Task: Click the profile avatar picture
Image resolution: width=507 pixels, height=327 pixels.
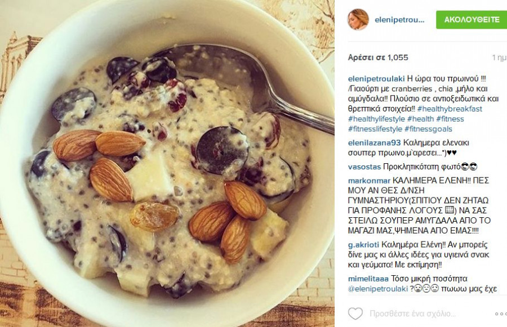Action: pos(358,19)
